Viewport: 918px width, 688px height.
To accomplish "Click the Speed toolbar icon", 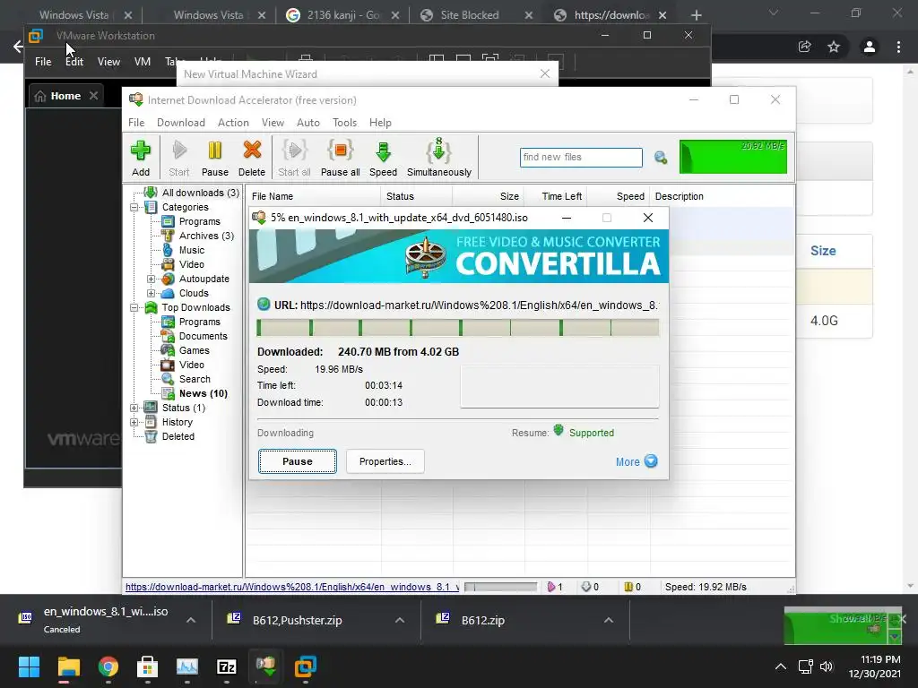I will point(383,157).
